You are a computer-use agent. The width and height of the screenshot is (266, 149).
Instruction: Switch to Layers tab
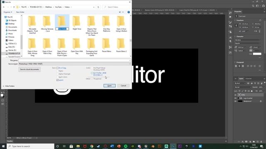coord(241,79)
